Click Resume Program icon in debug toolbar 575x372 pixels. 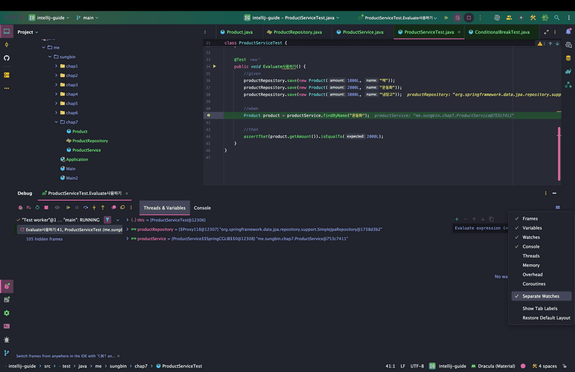pos(69,208)
